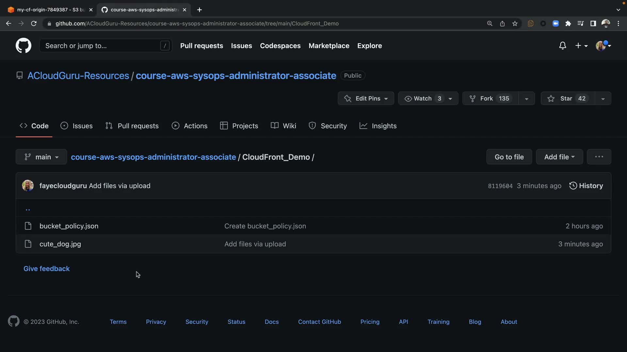Viewport: 627px width, 352px height.
Task: Open the Insights tab
Action: click(x=378, y=126)
